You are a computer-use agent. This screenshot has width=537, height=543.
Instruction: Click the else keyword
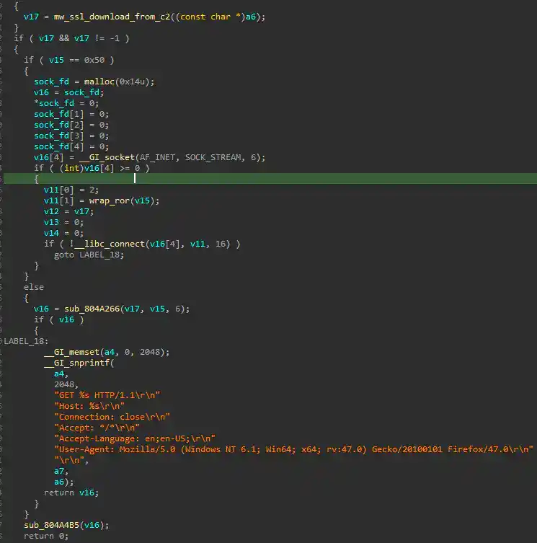click(x=34, y=287)
